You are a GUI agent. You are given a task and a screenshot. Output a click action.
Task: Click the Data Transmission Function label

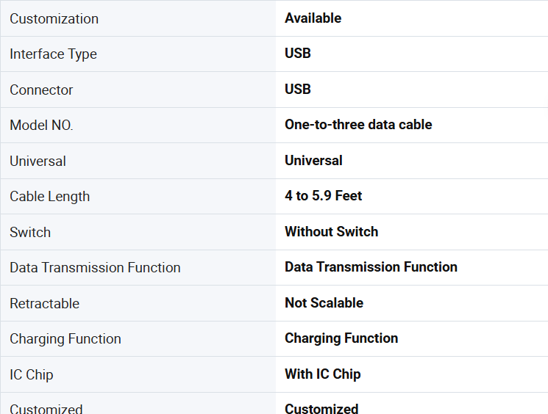click(x=95, y=267)
